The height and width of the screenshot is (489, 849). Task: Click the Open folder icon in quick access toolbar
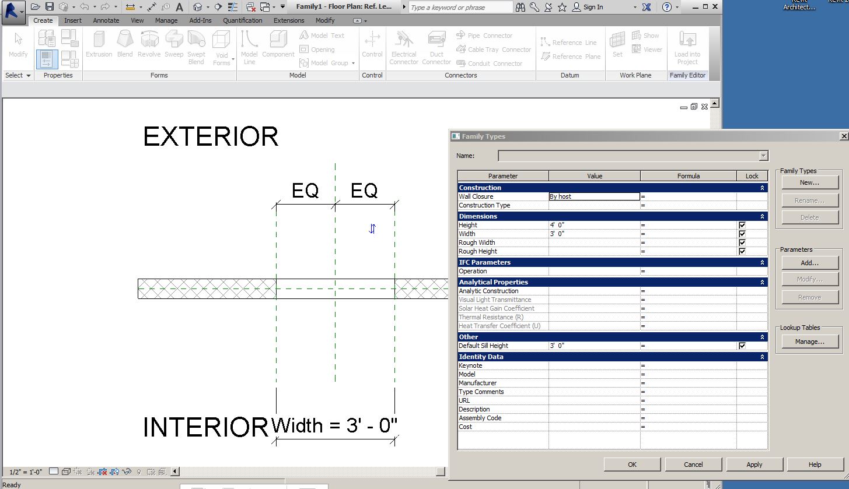point(36,7)
